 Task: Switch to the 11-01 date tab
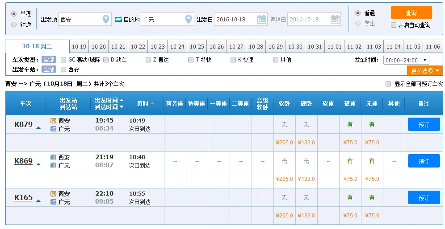click(335, 46)
